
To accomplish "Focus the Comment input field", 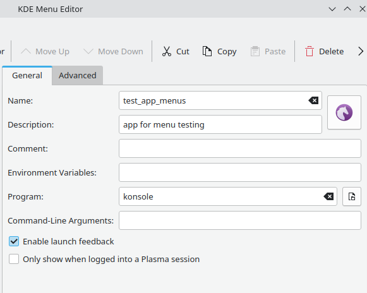I will pyautogui.click(x=240, y=148).
